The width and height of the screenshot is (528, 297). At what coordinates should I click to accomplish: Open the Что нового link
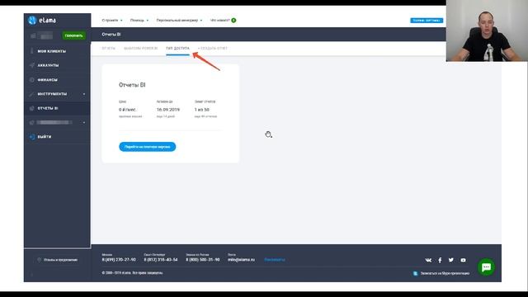[219, 20]
